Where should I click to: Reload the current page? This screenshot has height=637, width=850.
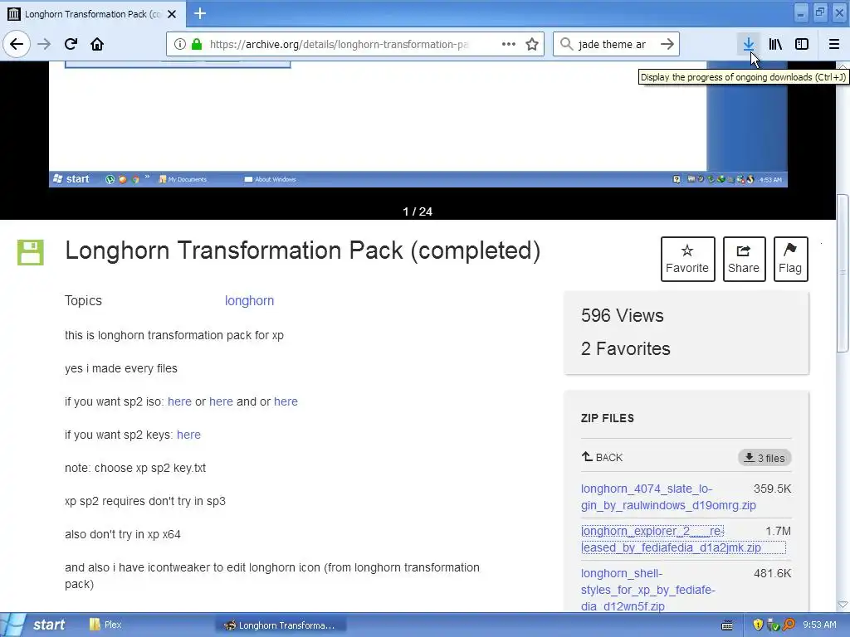pyautogui.click(x=71, y=44)
